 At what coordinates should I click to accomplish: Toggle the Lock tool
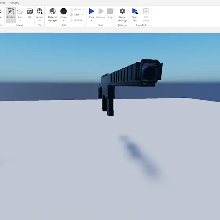[x=75, y=15]
